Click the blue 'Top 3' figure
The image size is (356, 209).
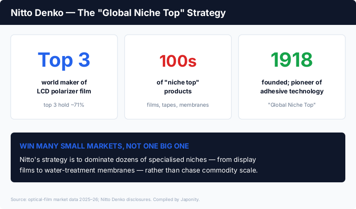point(64,60)
